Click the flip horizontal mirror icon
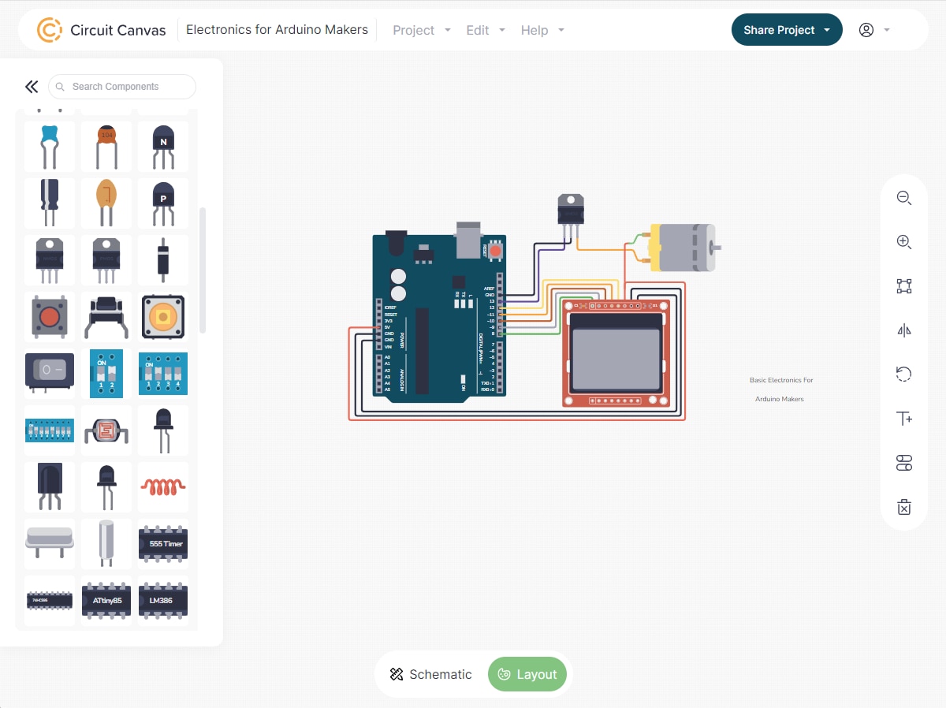Screen dimensions: 946x708 tap(903, 330)
